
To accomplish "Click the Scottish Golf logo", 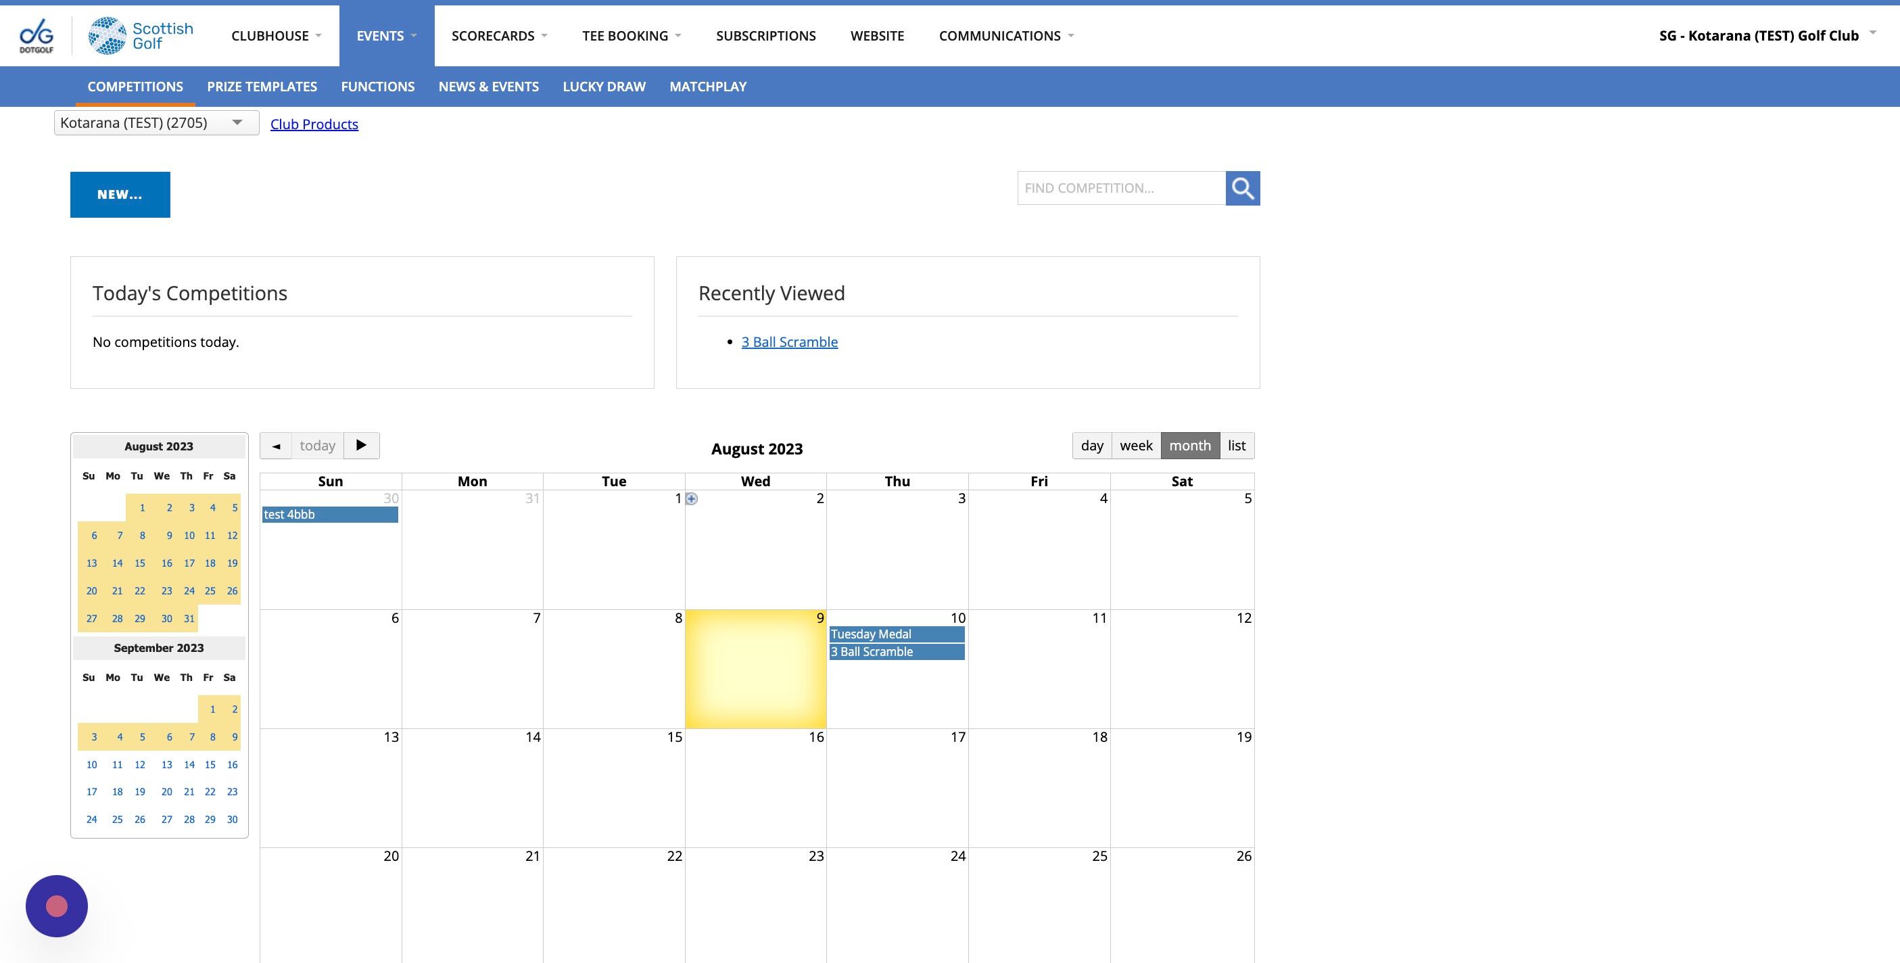I will [141, 35].
